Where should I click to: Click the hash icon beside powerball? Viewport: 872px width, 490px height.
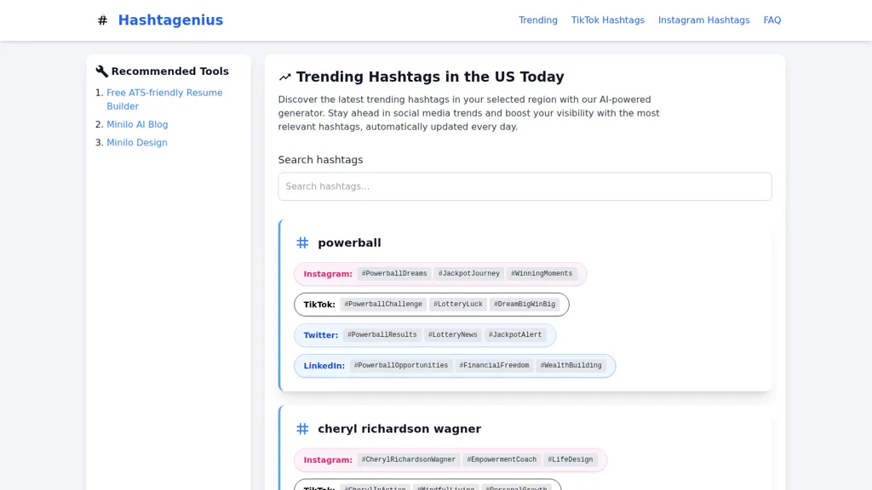tap(302, 242)
